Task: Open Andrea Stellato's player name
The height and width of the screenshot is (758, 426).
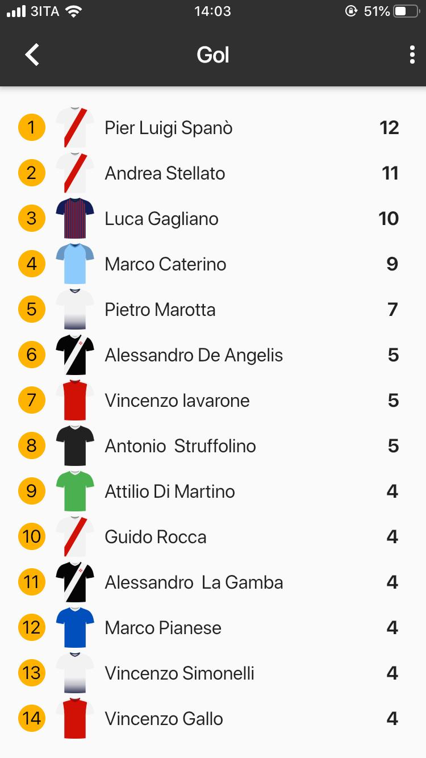Action: (165, 173)
